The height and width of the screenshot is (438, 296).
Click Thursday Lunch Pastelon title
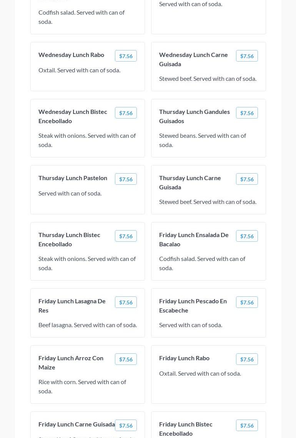(x=73, y=178)
